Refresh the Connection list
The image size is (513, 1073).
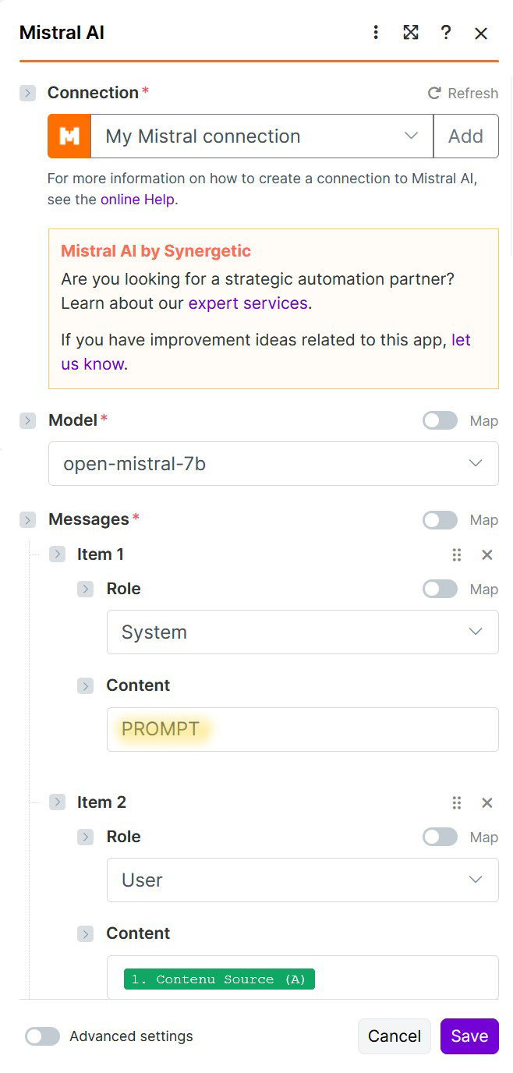[x=463, y=93]
